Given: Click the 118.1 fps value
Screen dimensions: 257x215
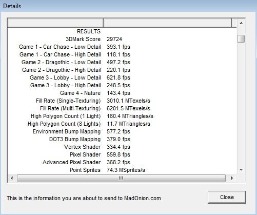Looking at the screenshot, I should point(118,54).
